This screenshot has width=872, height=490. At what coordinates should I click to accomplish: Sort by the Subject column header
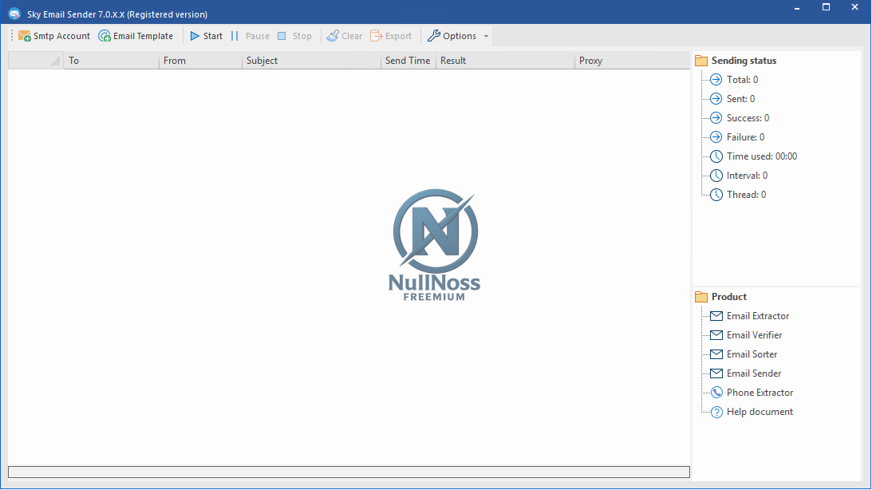click(x=311, y=61)
